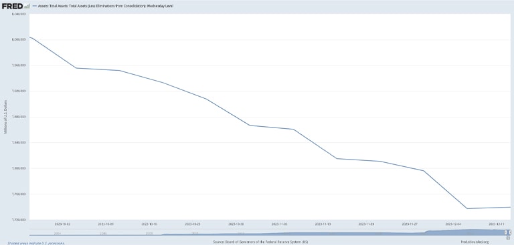Image resolution: width=514 pixels, height=245 pixels.
Task: Click the 2023-10-16 x-axis date label
Action: [149, 224]
